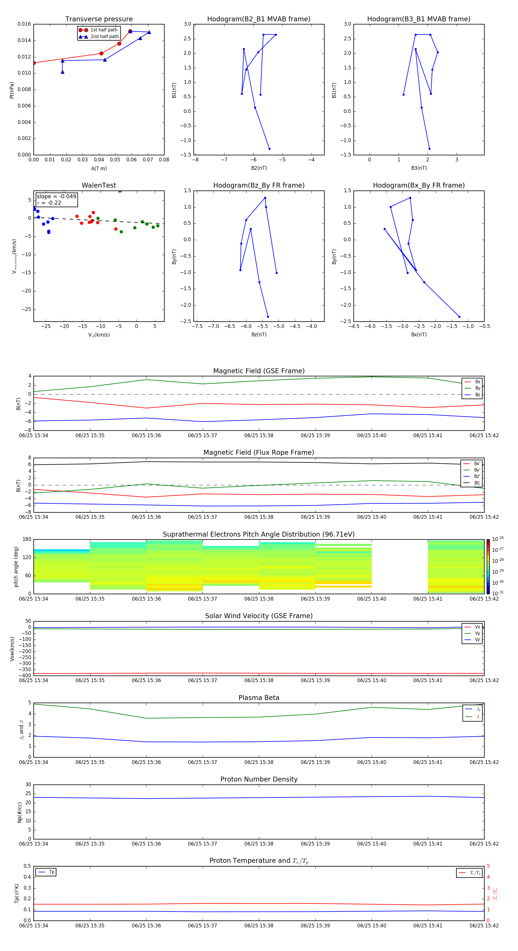Click the β legend entry in Plasma Beta
Image resolution: width=518 pixels, height=951 pixels.
[473, 717]
